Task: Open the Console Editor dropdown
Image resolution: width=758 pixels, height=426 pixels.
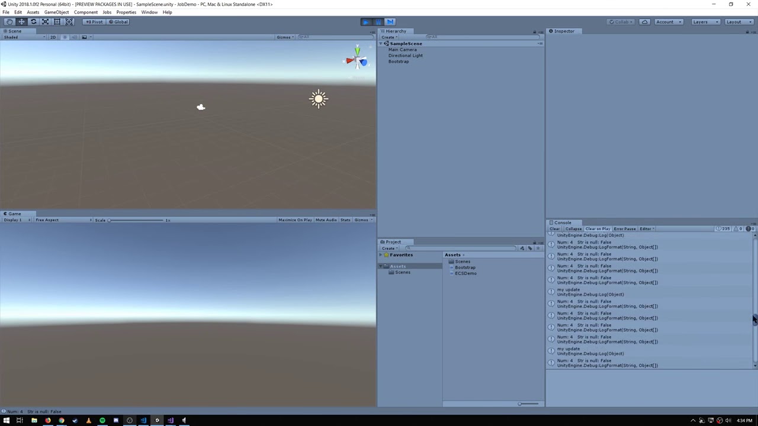Action: click(x=646, y=229)
